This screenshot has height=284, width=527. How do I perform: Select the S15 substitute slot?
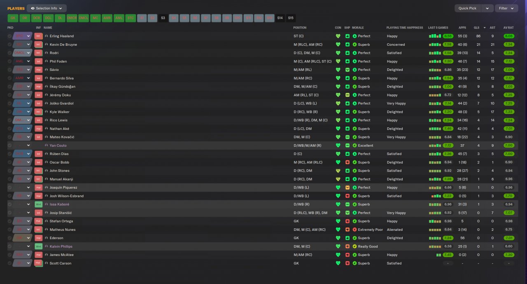[x=291, y=18]
